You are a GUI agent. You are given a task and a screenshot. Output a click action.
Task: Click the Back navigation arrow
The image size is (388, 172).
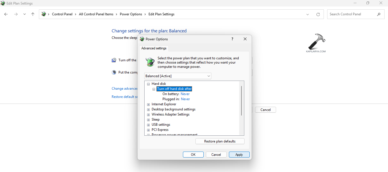click(x=6, y=14)
